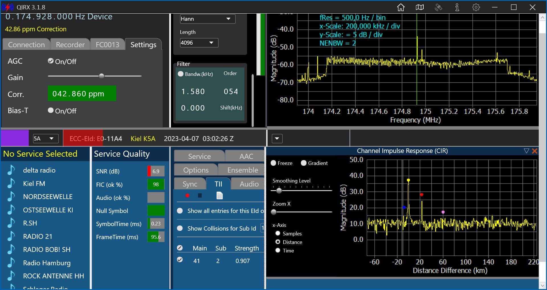Viewport: 547px width, 290px height.
Task: Switch to the Recorder tab
Action: 70,45
